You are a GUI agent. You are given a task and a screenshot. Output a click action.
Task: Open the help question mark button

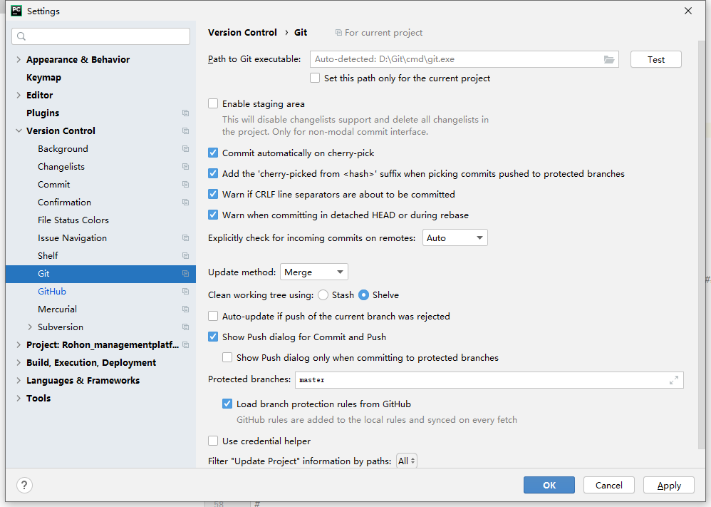pos(24,485)
